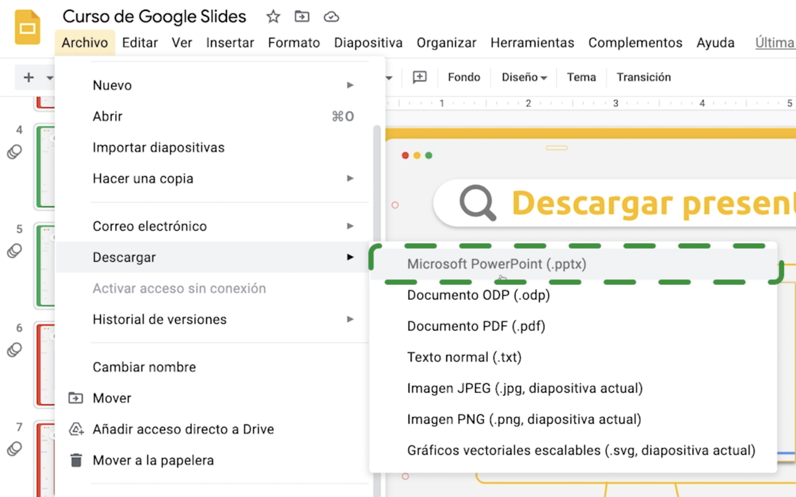796x497 pixels.
Task: Open the Herramientas menu
Action: [x=532, y=43]
